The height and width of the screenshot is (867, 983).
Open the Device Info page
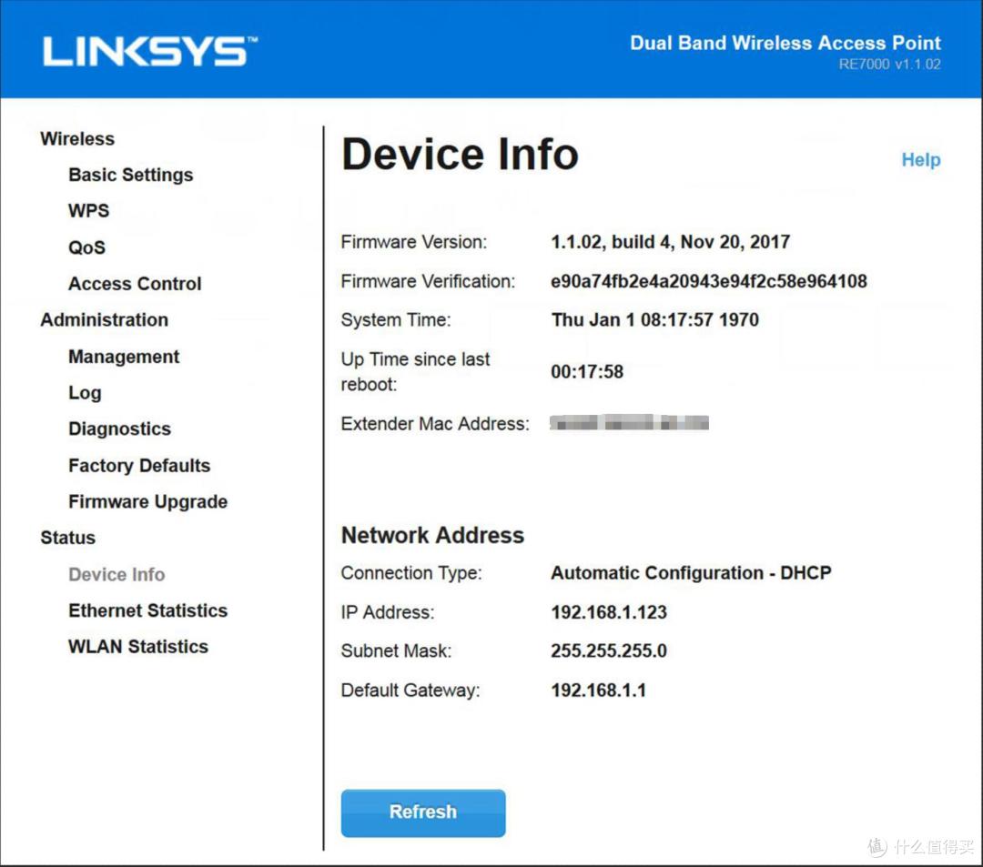(117, 574)
